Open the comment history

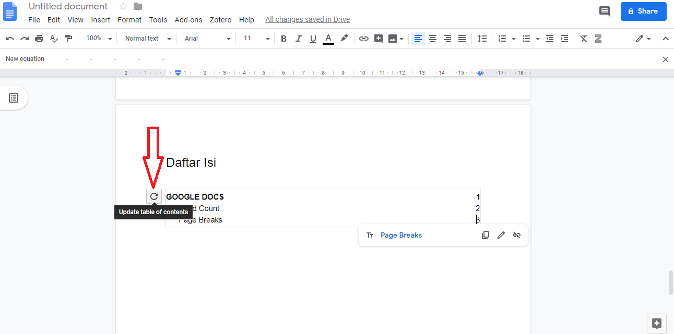pos(604,11)
